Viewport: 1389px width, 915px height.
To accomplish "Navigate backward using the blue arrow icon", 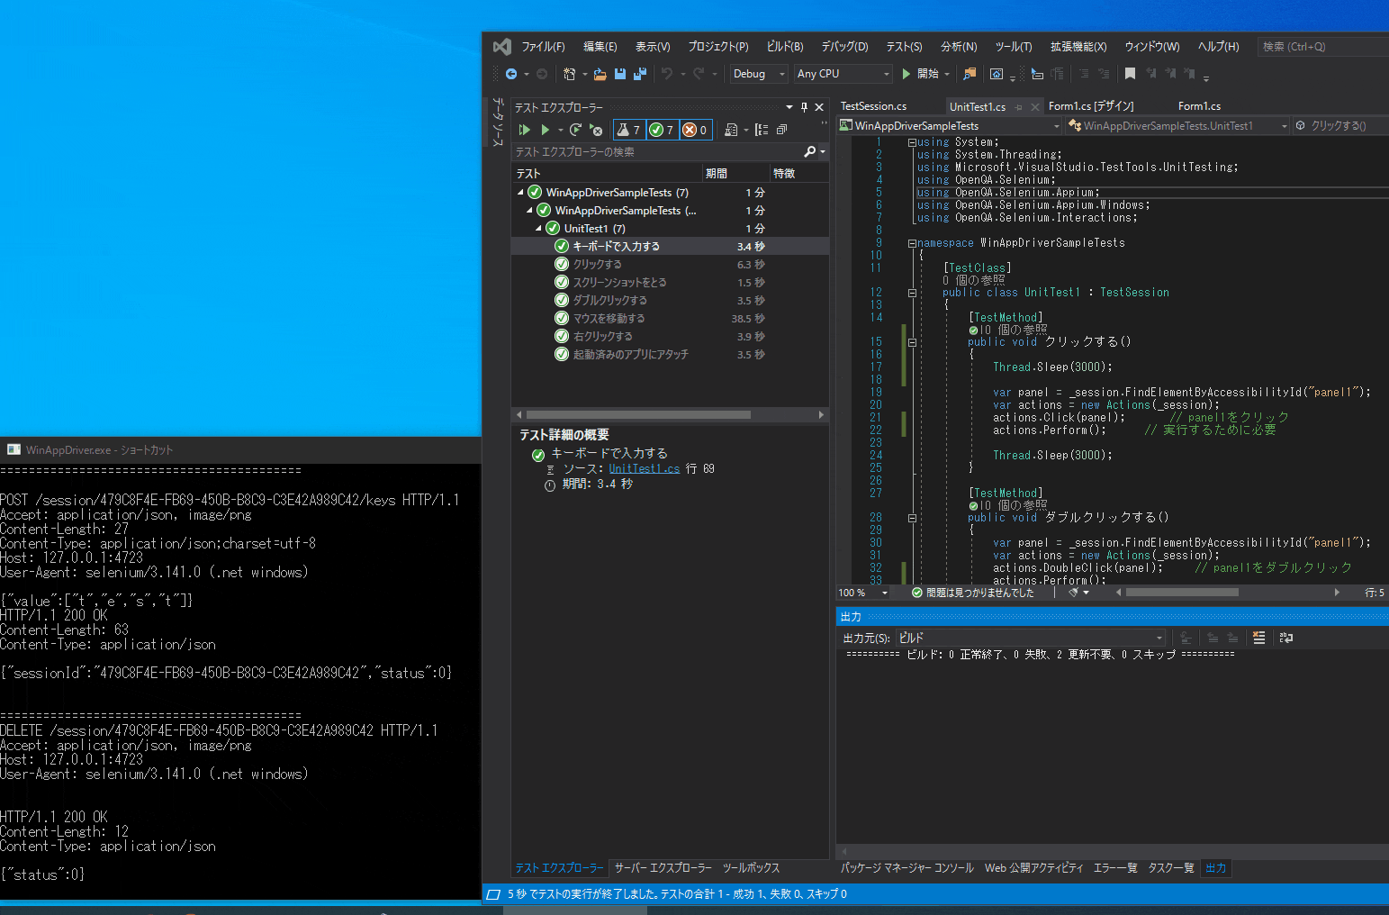I will click(511, 74).
